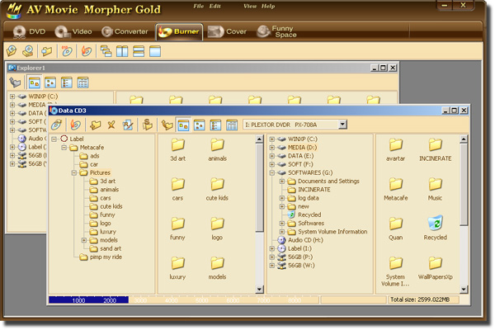This screenshot has height=330, width=495.
Task: Click the disc icon first in Data CD3 toolbar
Action: coord(57,125)
